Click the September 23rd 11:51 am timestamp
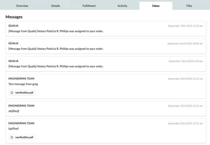The image size is (210, 145). point(185,123)
